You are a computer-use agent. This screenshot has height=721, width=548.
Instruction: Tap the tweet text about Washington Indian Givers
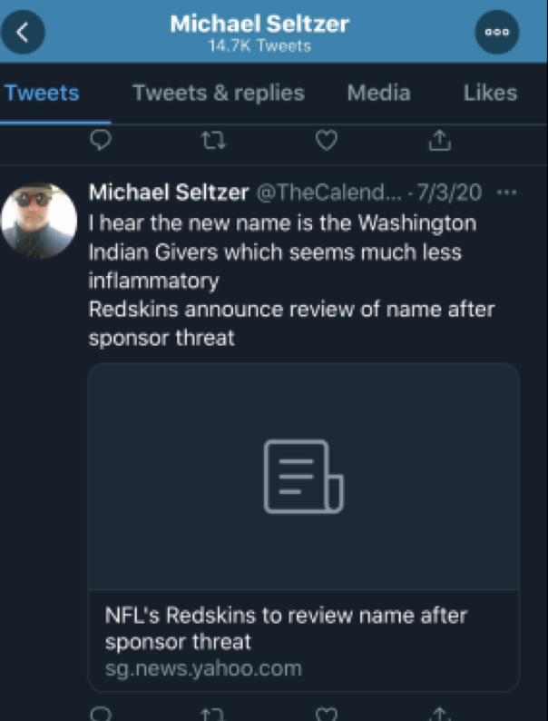click(281, 252)
